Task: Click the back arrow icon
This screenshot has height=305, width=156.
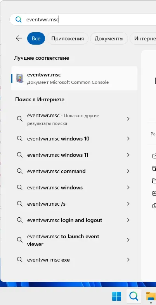Action: (19, 38)
